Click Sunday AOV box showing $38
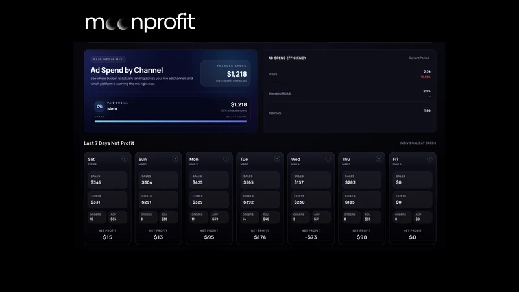This screenshot has width=519, height=292. [169, 217]
